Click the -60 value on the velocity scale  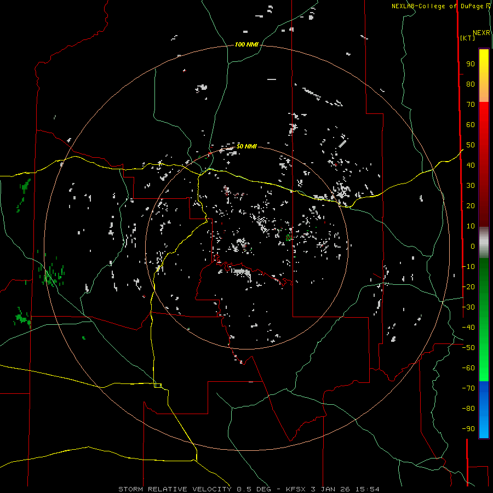(x=468, y=368)
